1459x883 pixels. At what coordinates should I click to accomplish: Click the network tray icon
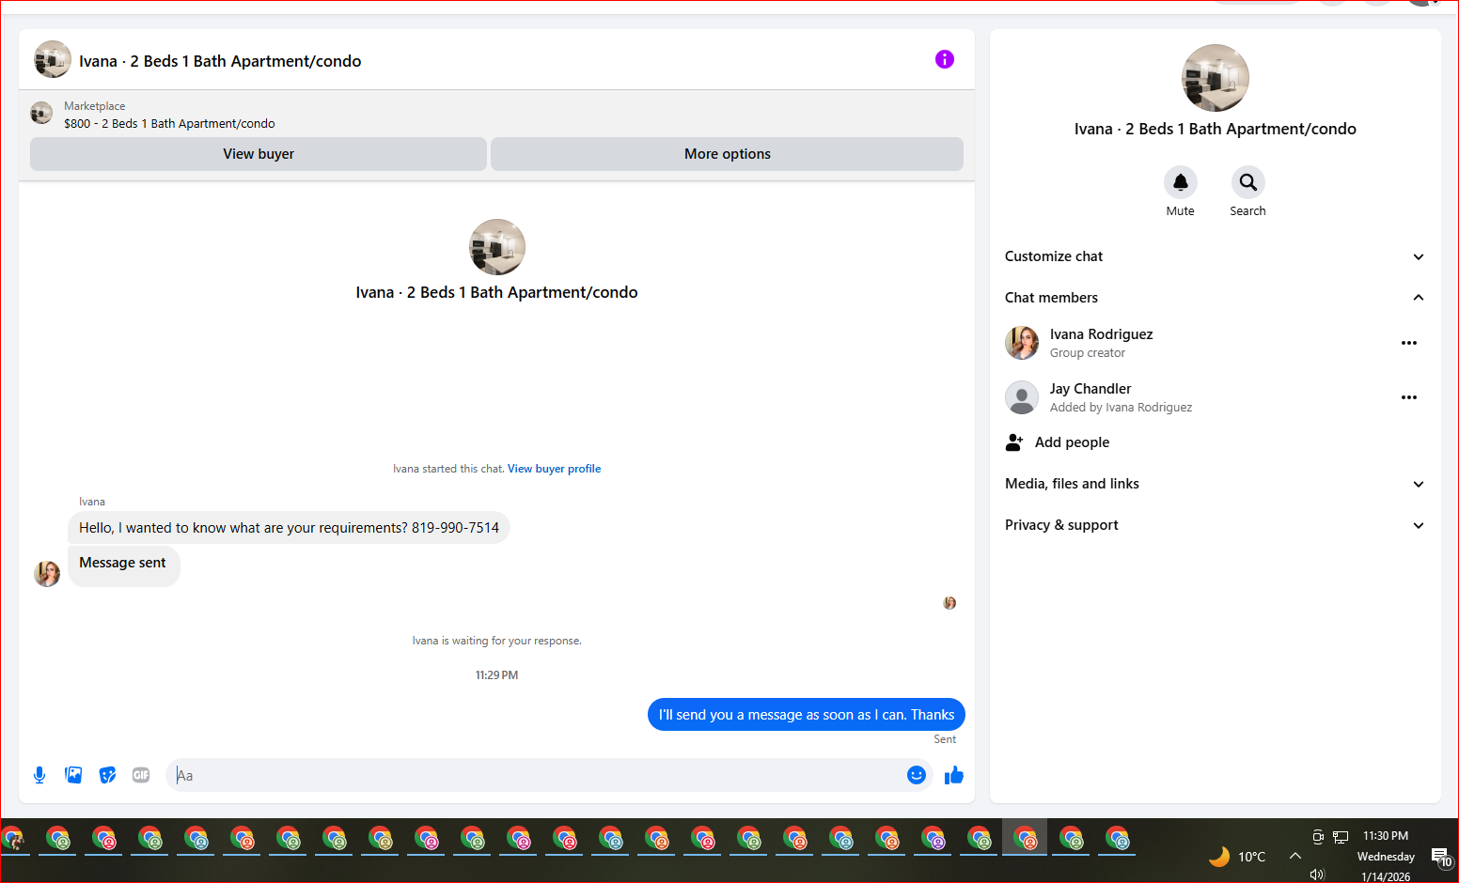click(x=1341, y=837)
